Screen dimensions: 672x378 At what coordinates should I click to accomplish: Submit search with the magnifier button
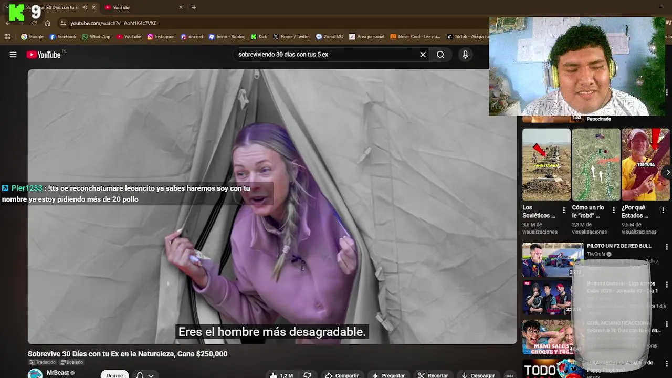pyautogui.click(x=440, y=55)
